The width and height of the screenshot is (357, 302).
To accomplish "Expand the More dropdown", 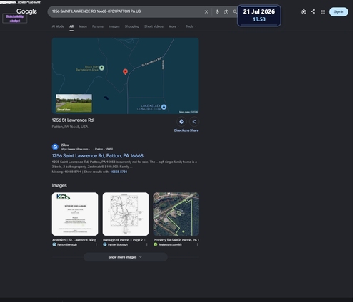I will coord(174,26).
